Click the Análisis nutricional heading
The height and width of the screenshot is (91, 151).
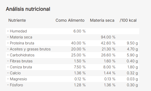click(x=28, y=9)
